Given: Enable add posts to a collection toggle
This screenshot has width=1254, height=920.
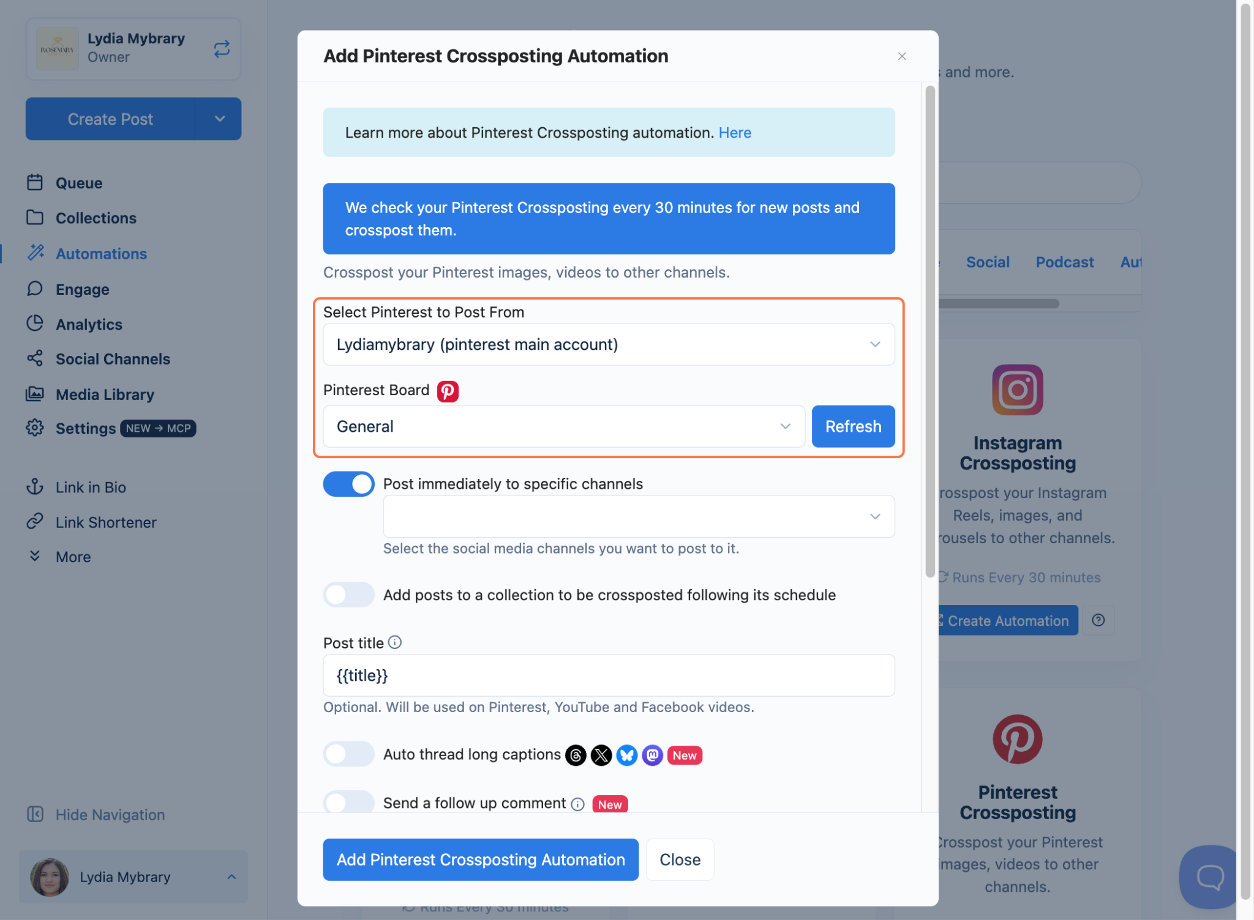Looking at the screenshot, I should [x=348, y=595].
